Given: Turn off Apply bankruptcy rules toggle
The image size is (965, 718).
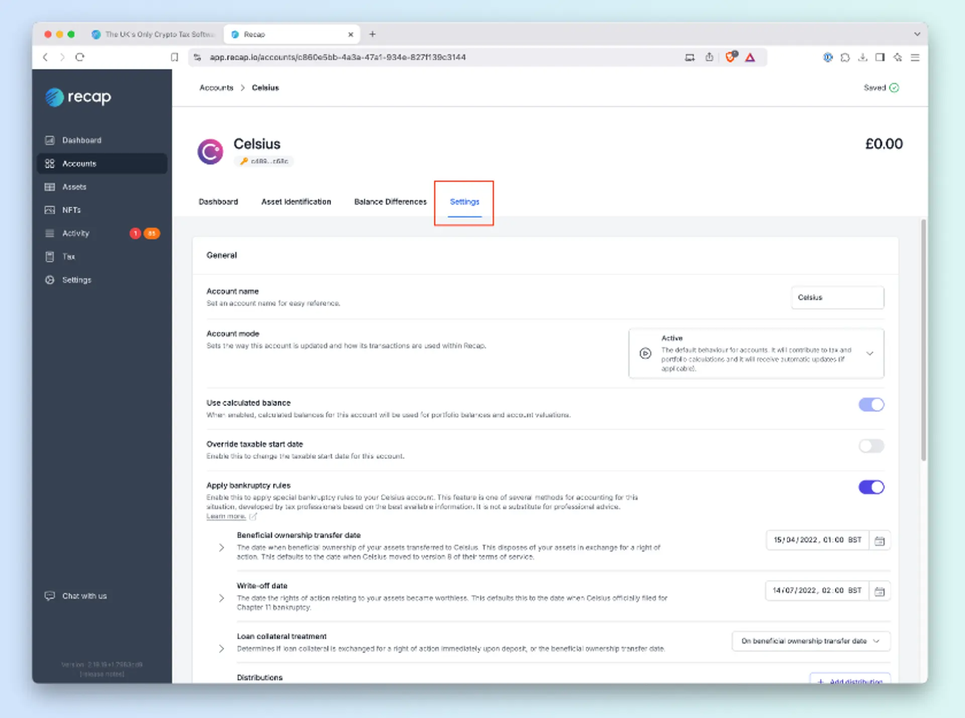Looking at the screenshot, I should coord(871,487).
